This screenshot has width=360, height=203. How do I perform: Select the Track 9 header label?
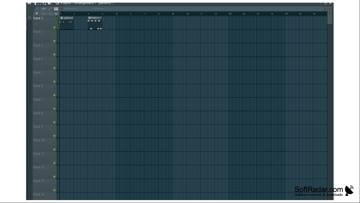(x=38, y=127)
